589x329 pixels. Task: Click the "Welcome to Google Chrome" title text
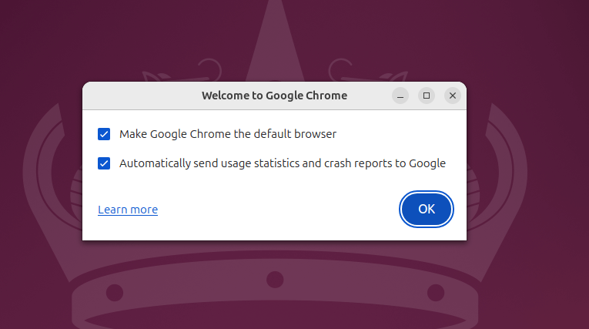tap(274, 96)
